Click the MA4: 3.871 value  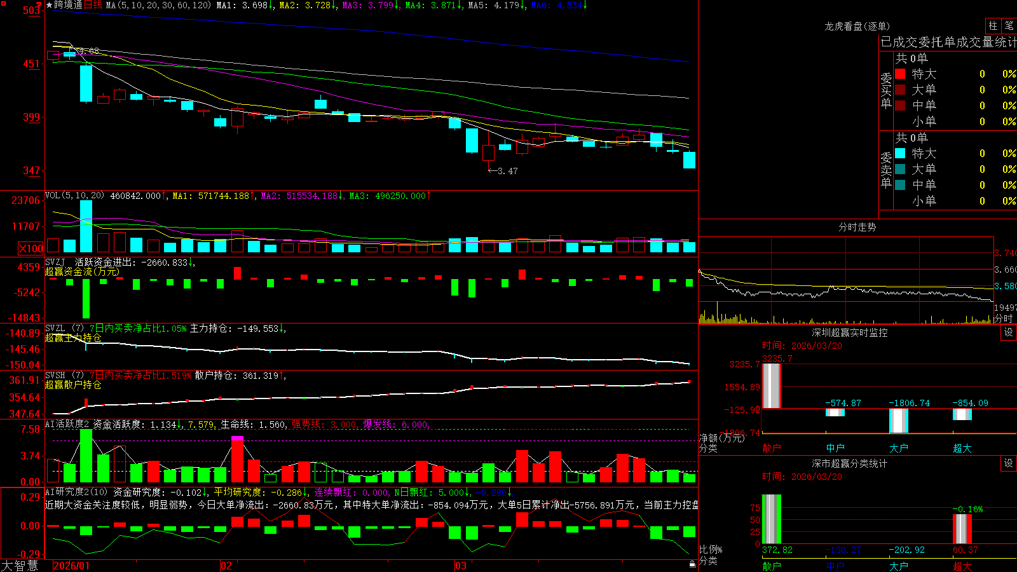pyautogui.click(x=433, y=5)
